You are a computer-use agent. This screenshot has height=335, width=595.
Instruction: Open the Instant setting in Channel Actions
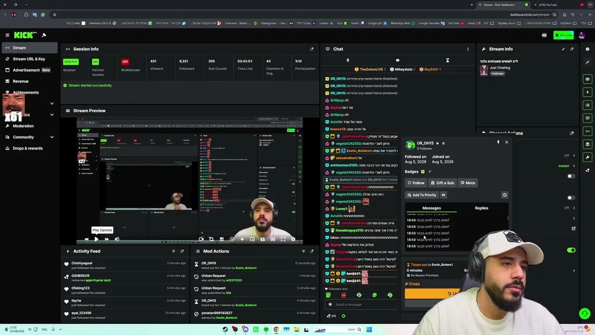567,166
